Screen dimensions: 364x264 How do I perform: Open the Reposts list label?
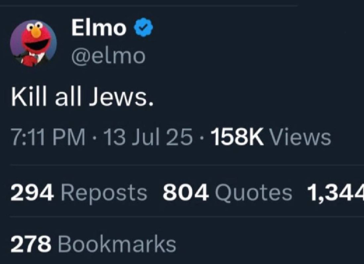point(104,193)
